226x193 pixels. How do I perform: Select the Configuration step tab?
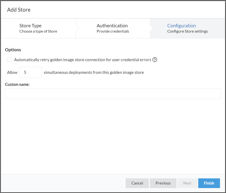pos(187,28)
